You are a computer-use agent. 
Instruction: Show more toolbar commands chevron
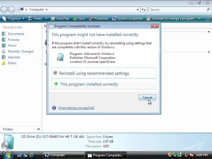[x=200, y=19]
